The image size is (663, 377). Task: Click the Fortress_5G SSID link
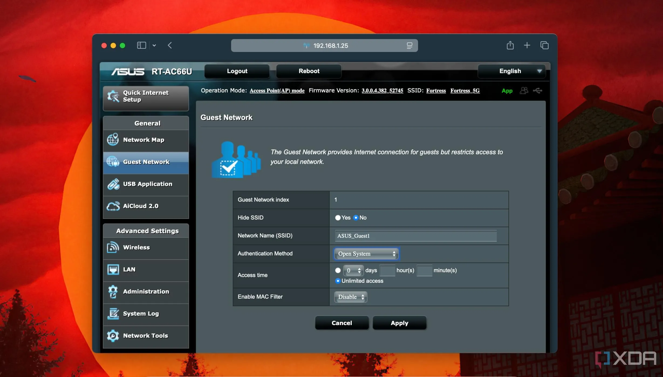(465, 91)
